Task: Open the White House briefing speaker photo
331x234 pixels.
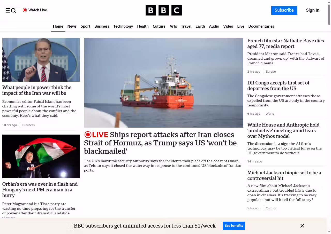Action: point(41,60)
